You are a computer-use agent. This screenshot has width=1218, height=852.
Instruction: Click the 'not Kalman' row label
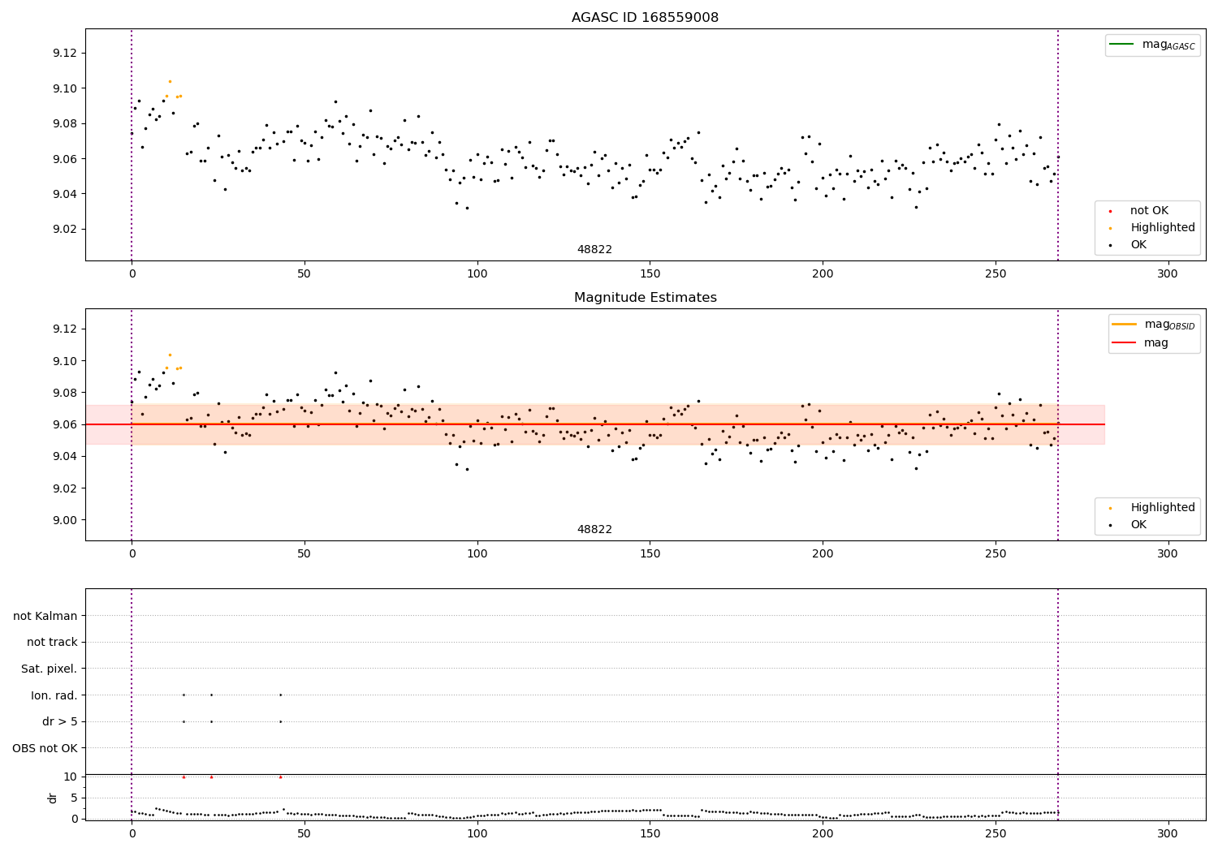pyautogui.click(x=45, y=617)
